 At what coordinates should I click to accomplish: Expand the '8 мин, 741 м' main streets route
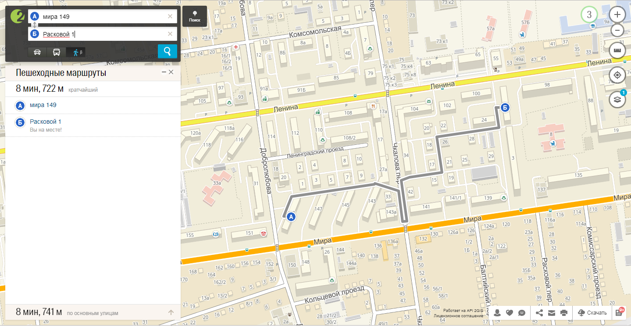[93, 313]
